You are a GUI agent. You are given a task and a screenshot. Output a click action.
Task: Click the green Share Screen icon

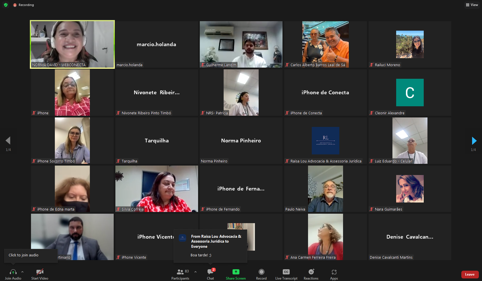pos(236,272)
